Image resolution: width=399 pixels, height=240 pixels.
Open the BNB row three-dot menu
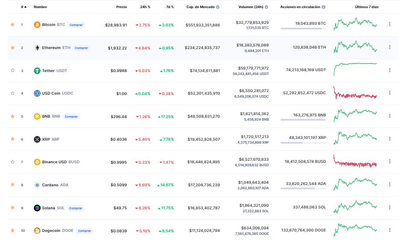tap(390, 116)
